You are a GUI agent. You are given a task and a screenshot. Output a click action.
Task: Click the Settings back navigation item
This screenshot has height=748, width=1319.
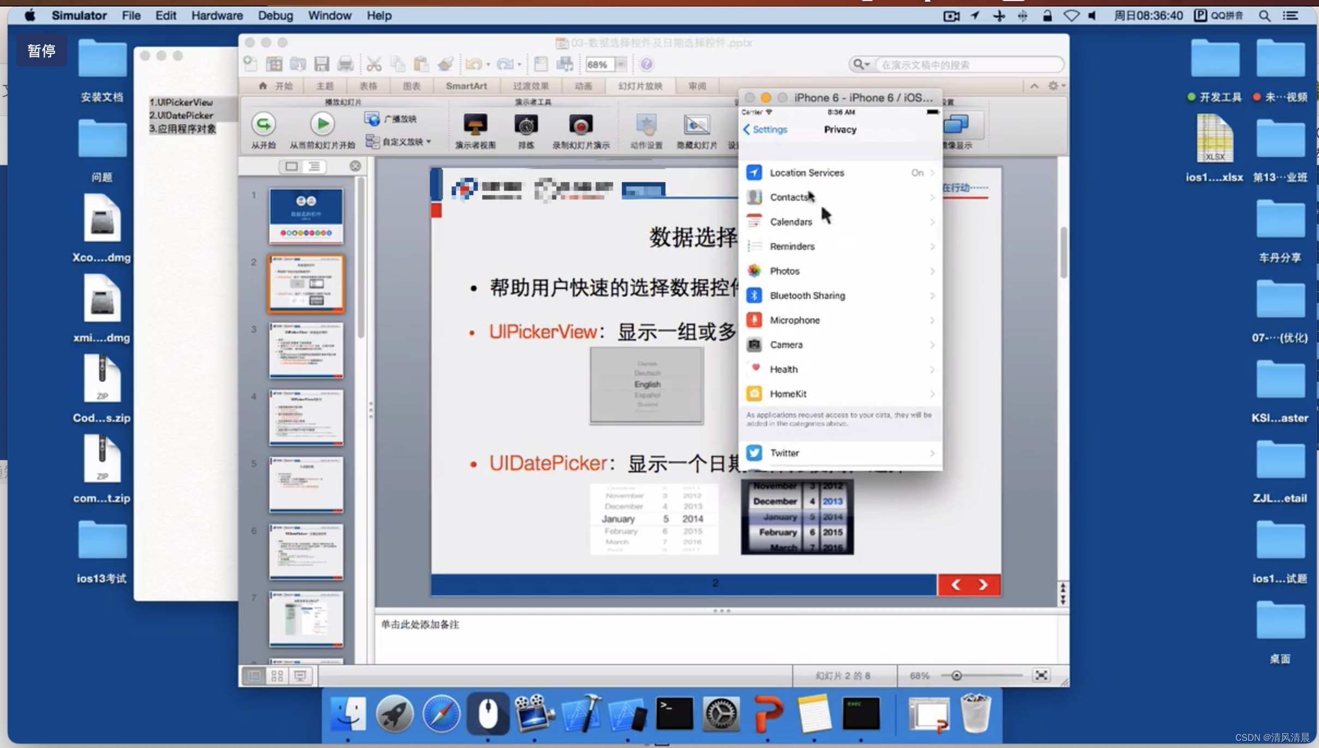click(x=765, y=129)
